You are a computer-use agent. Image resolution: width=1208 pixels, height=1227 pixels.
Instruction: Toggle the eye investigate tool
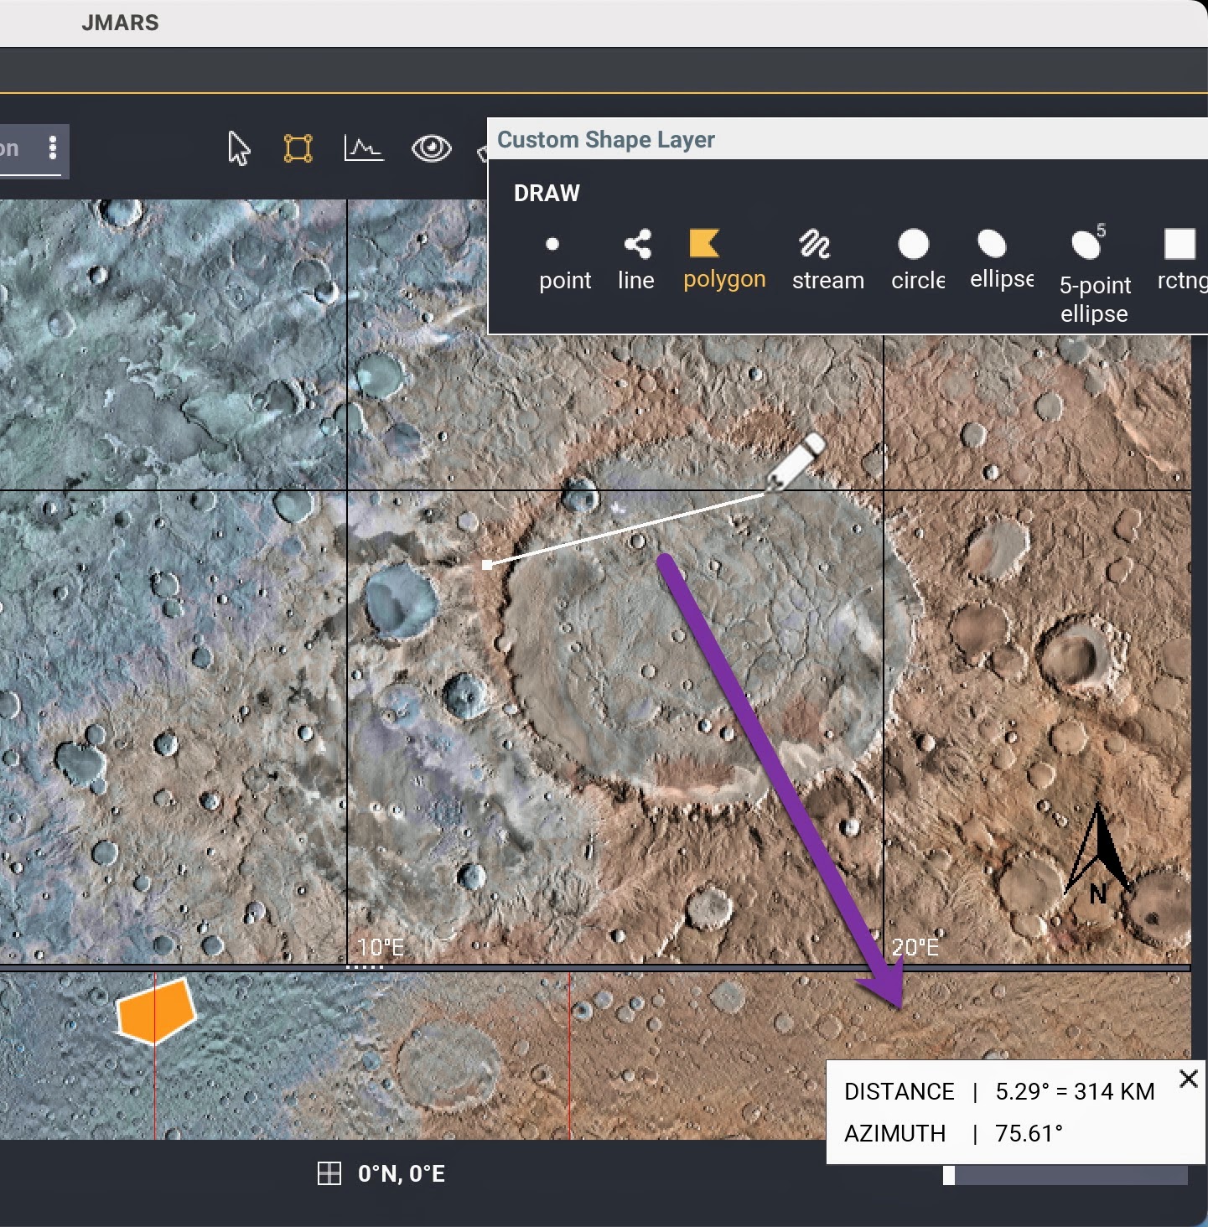[431, 149]
